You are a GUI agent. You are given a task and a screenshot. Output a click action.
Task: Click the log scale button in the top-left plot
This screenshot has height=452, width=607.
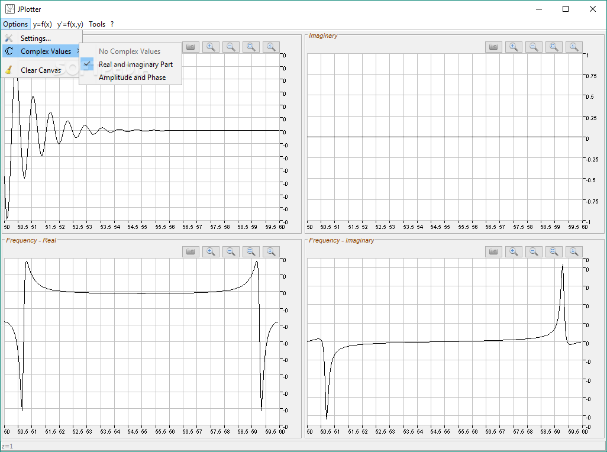point(191,47)
